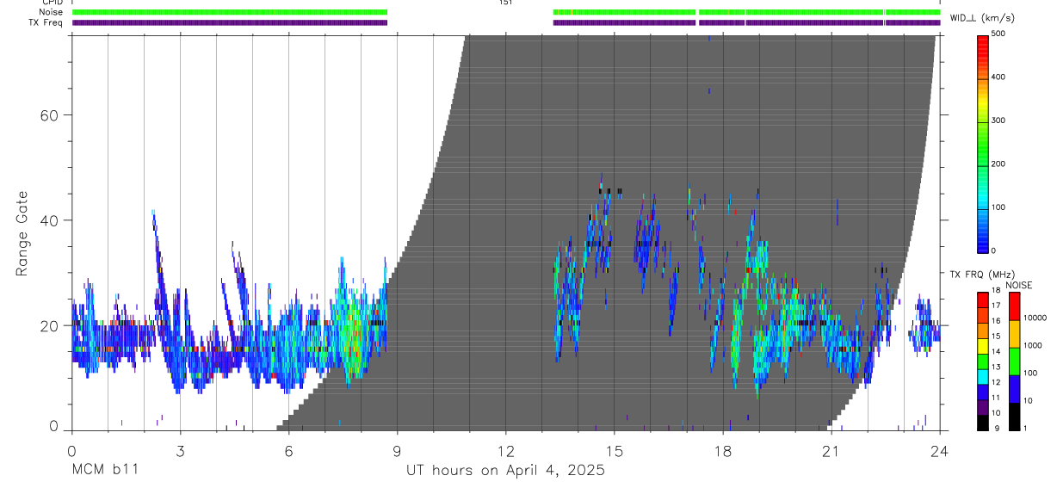Click the '24' tick label on UT hours axis
1057x488 pixels.
(940, 450)
